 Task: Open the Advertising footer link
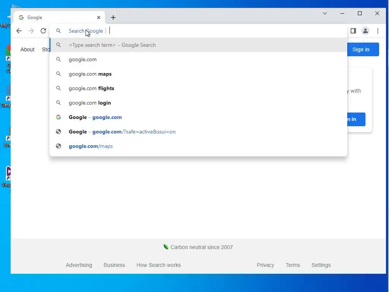point(79,265)
